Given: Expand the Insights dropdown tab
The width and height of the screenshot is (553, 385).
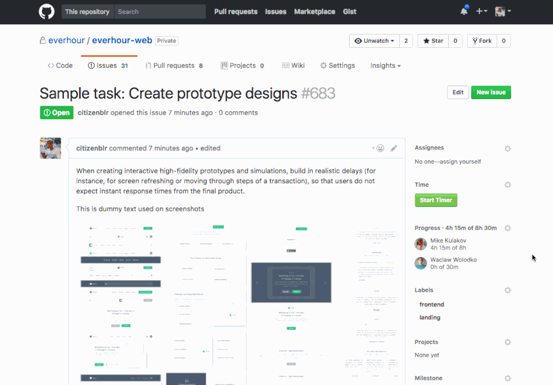Looking at the screenshot, I should 385,66.
